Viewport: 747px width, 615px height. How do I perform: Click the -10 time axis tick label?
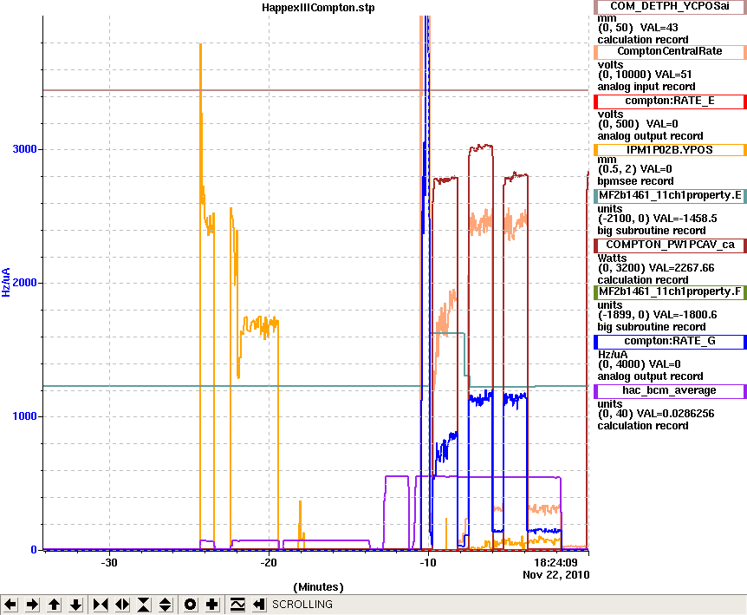pyautogui.click(x=428, y=563)
